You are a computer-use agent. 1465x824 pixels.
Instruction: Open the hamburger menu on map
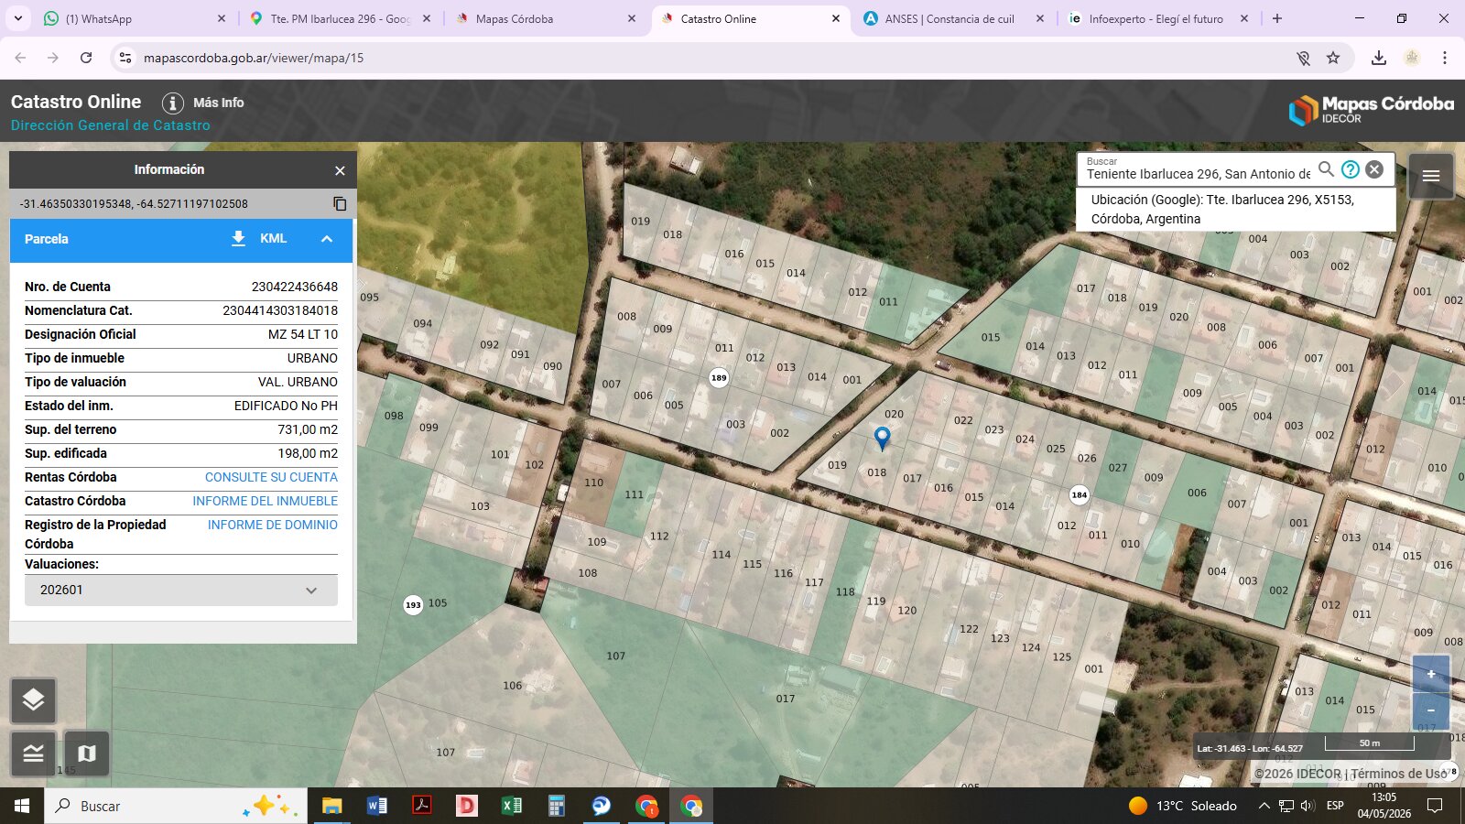(x=1431, y=176)
